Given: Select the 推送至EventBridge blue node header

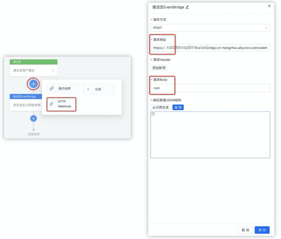Looking at the screenshot, I should [26, 97].
